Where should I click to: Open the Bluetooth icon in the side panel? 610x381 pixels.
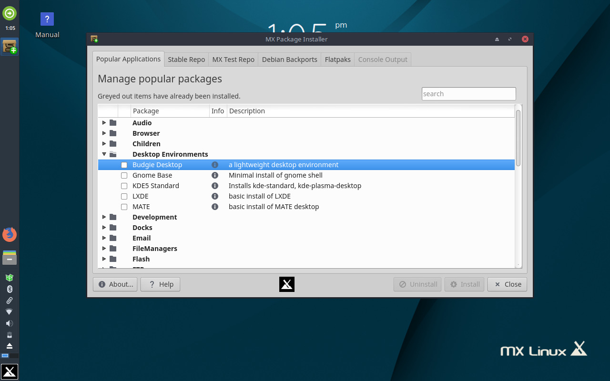coord(10,289)
